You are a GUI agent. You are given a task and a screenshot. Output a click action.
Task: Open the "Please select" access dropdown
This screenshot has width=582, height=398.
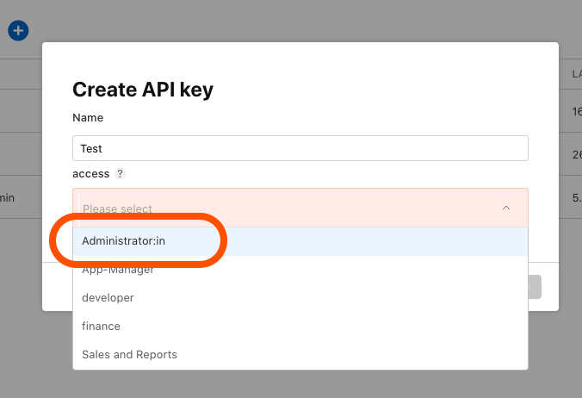tap(284, 208)
